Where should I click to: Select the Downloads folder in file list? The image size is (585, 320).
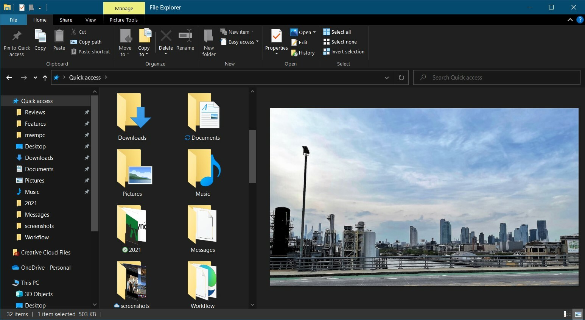tap(132, 117)
